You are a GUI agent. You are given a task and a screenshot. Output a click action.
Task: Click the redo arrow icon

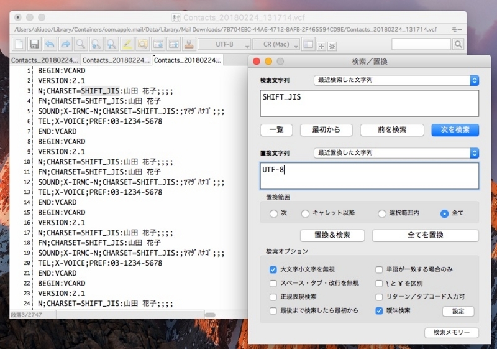[x=65, y=44]
